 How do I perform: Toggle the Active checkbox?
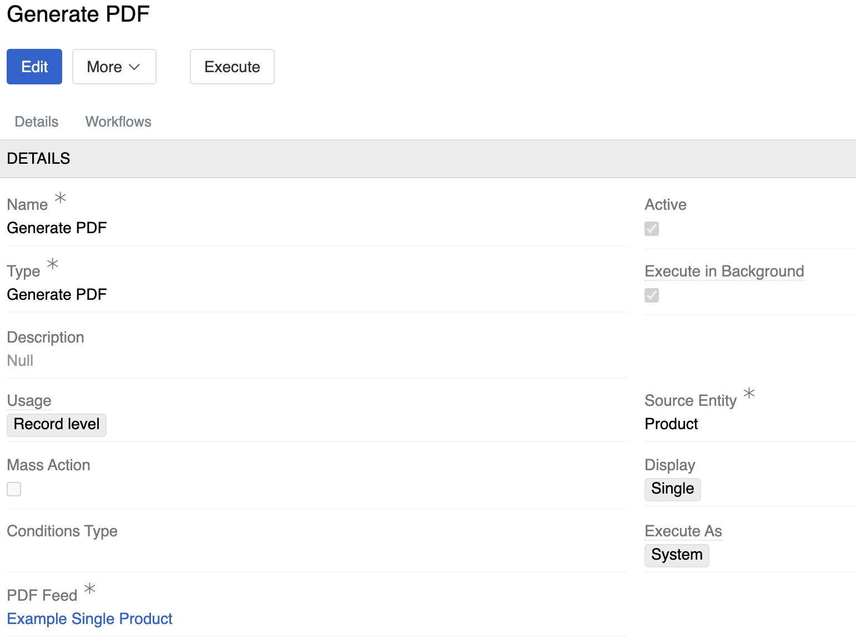pos(651,229)
